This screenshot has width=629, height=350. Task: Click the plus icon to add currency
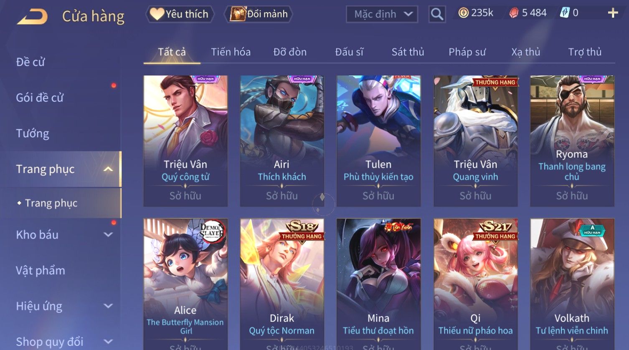613,13
